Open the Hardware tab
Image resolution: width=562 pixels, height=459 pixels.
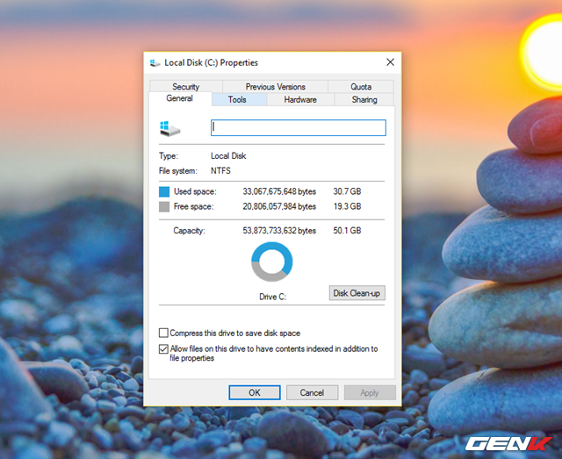coord(300,100)
